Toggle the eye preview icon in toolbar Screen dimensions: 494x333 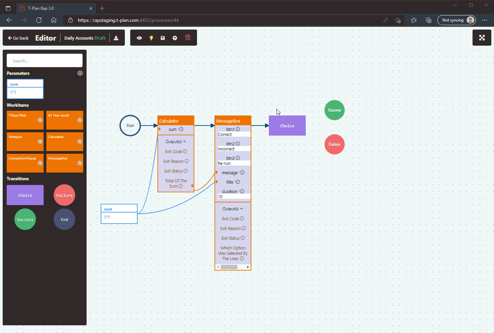point(139,38)
